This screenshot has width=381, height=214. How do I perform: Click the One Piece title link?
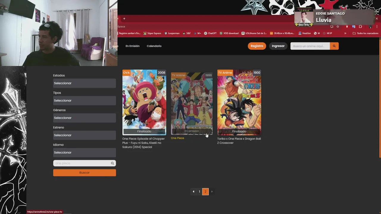pyautogui.click(x=177, y=138)
